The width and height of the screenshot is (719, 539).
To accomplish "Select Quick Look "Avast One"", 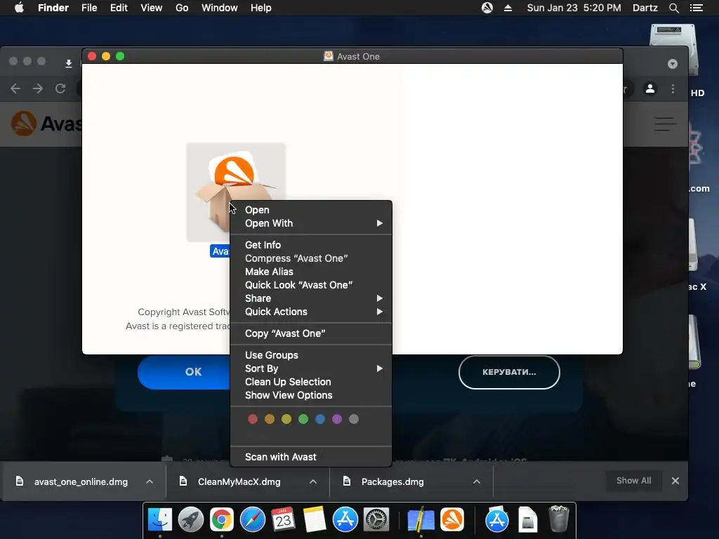I will click(x=311, y=285).
